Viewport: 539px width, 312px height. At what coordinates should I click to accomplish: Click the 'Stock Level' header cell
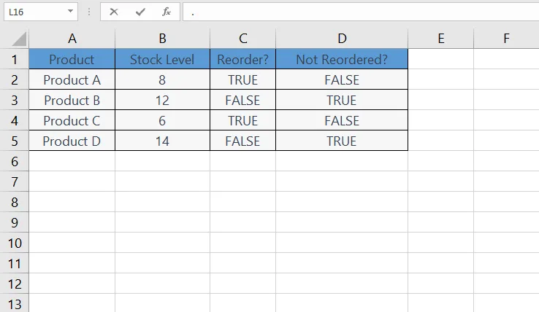click(x=162, y=59)
